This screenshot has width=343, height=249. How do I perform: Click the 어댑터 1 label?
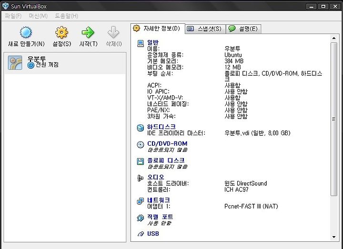pos(159,206)
